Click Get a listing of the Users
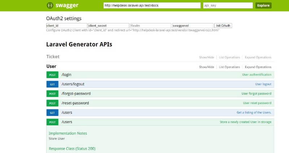Screen dimensions: 289x153 tap(254, 112)
